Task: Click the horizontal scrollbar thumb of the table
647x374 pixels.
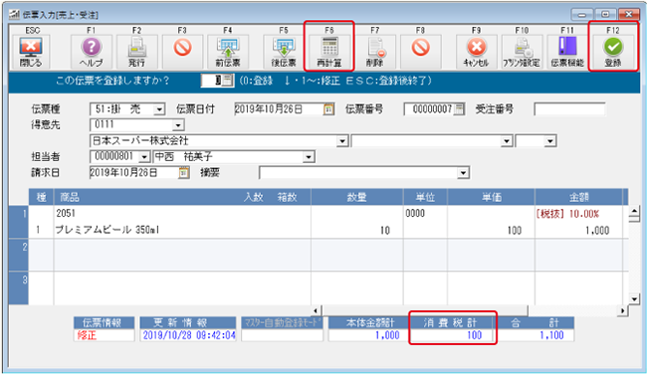Action: tap(425, 310)
